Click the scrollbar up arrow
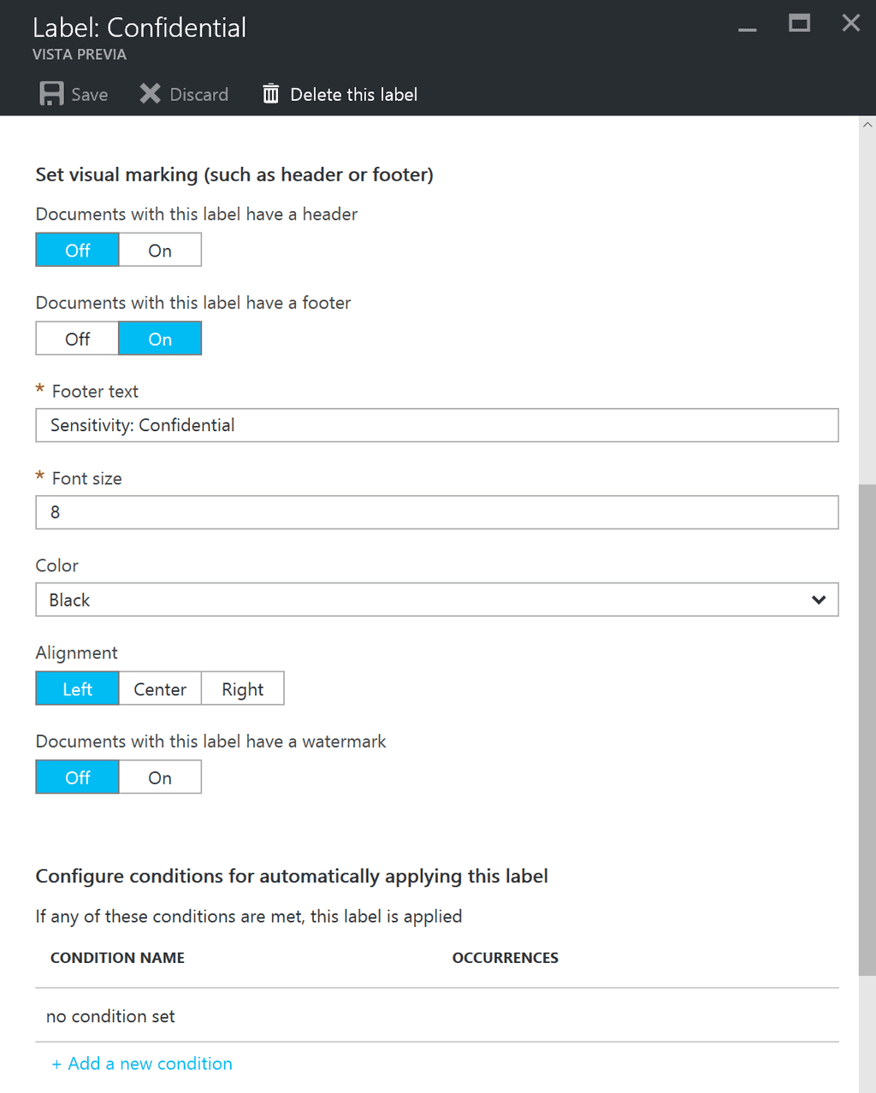The width and height of the screenshot is (876, 1093). tap(867, 125)
